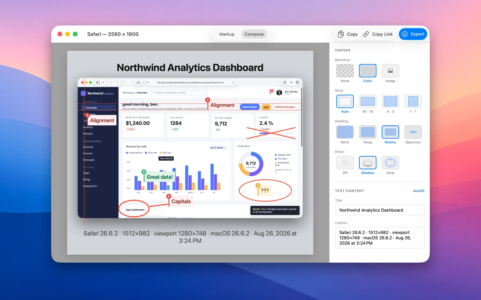Screen dimensions: 481x300
Task: Click the caption line below the preview screenshot
Action: (190, 237)
